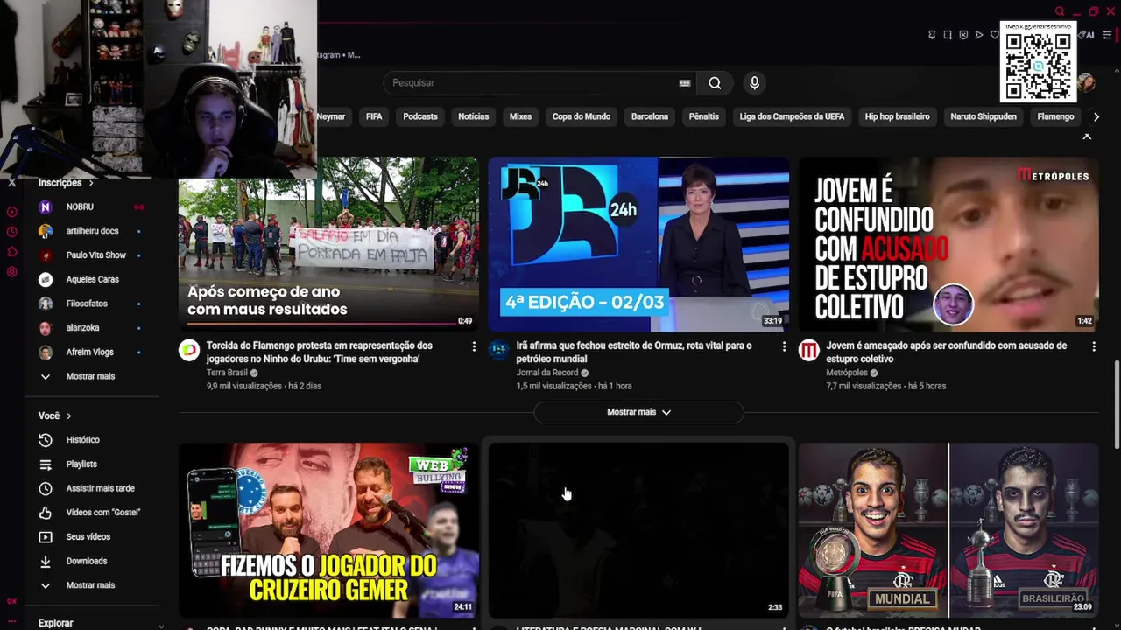Open options menu for the Irã afirma video

[x=784, y=347]
